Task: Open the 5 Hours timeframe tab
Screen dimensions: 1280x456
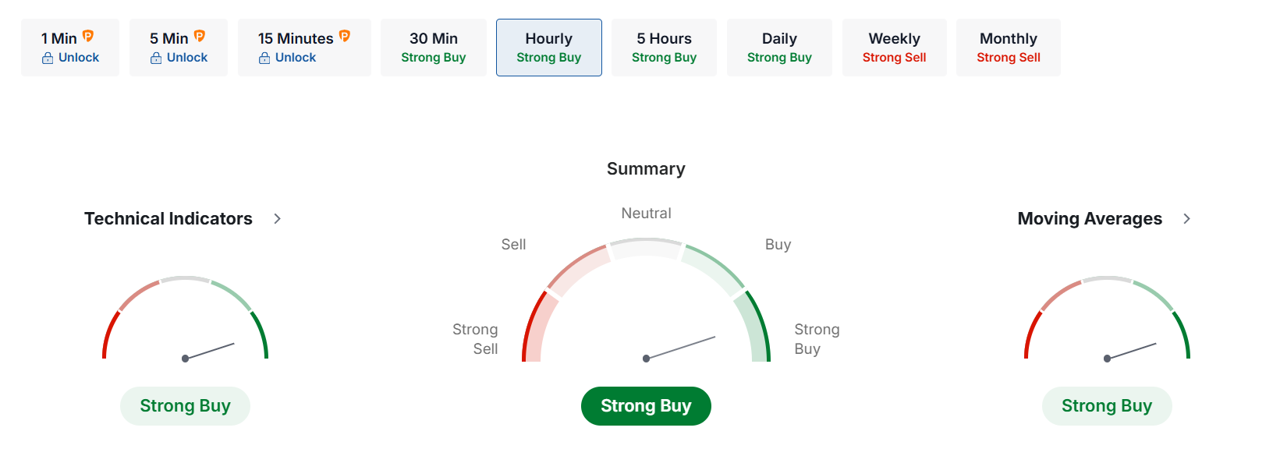Action: click(x=664, y=48)
